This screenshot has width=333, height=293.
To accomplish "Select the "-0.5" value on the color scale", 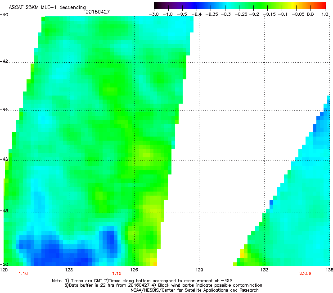I will (182, 14).
